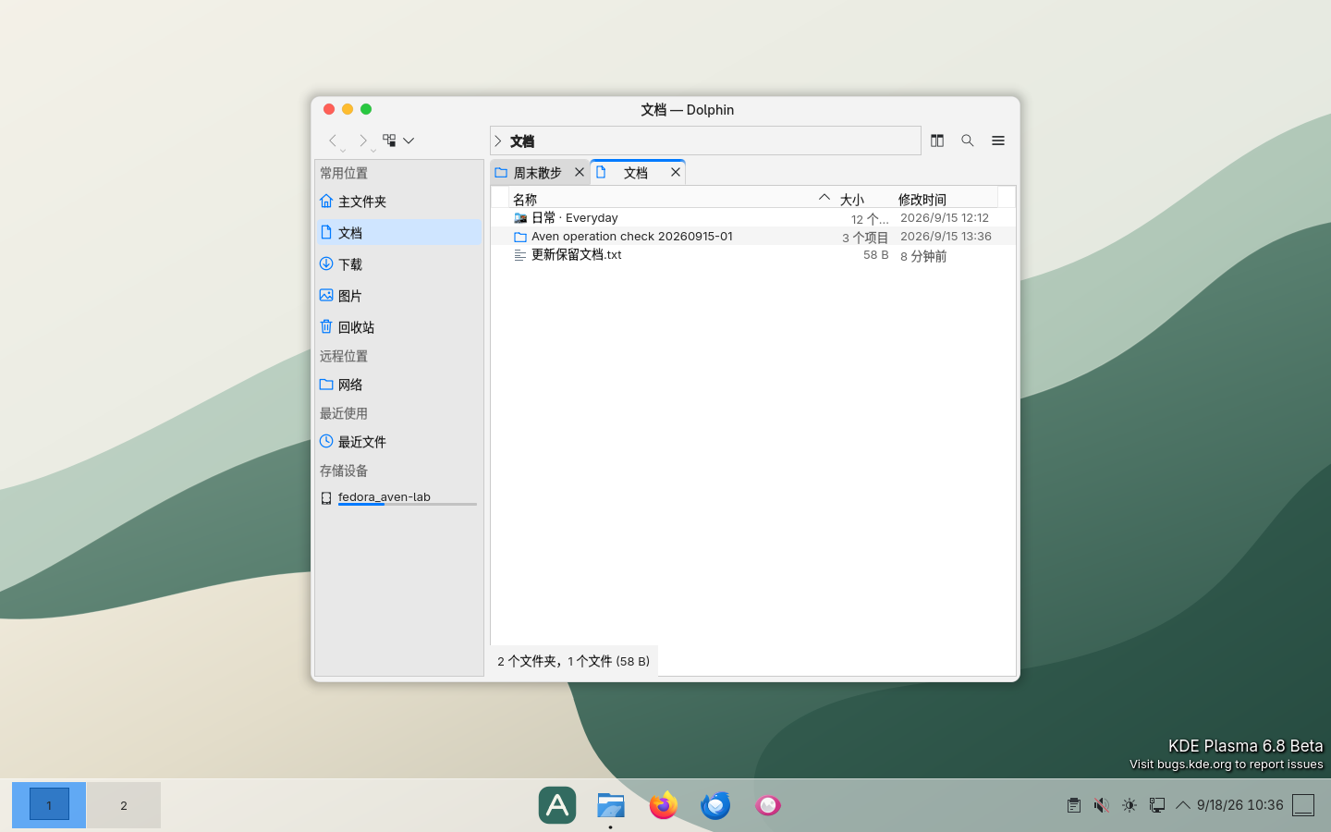This screenshot has height=832, width=1331.
Task: Sort by the 大小 column header
Action: [863, 199]
